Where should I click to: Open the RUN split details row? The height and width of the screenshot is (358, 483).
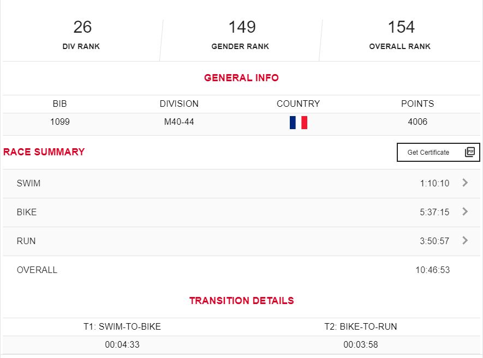point(241,241)
